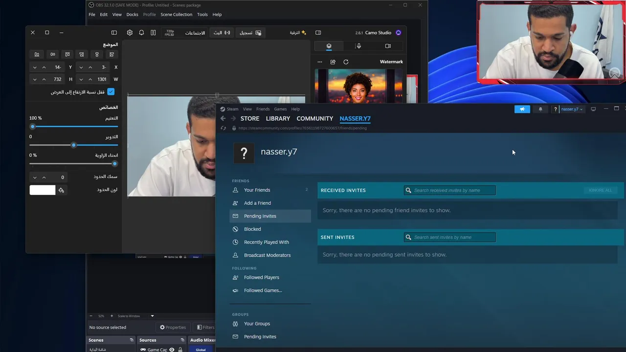The height and width of the screenshot is (352, 626).
Task: Increase the W width value
Action: point(90,79)
